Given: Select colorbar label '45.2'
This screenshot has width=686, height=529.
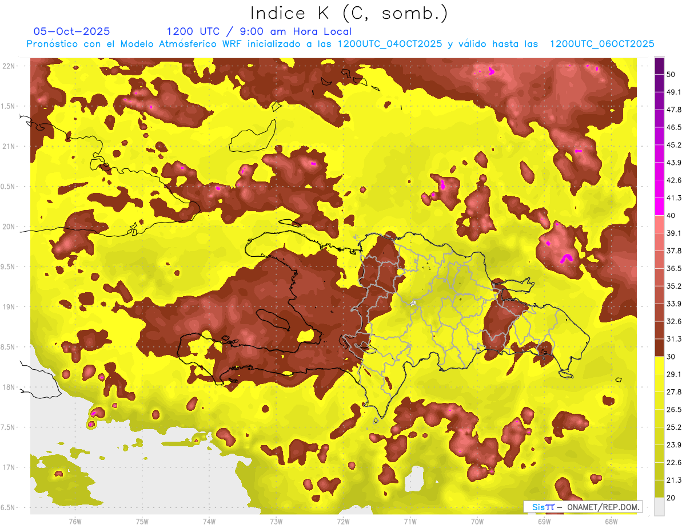Looking at the screenshot, I should click(x=673, y=145).
